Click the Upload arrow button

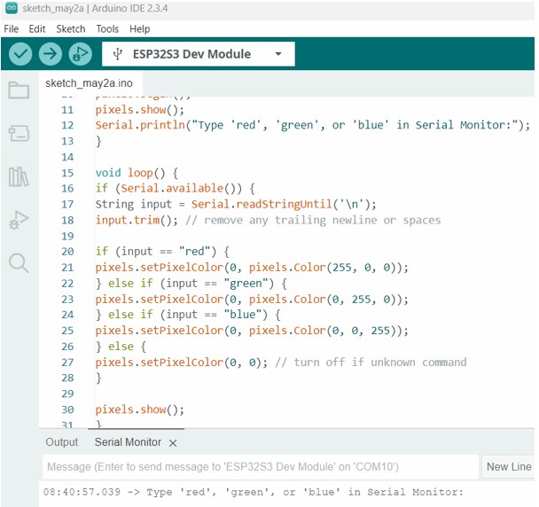click(51, 54)
